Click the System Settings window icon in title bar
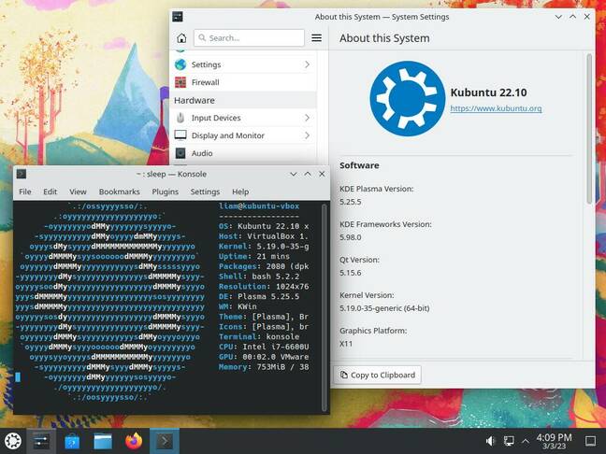 pyautogui.click(x=178, y=17)
